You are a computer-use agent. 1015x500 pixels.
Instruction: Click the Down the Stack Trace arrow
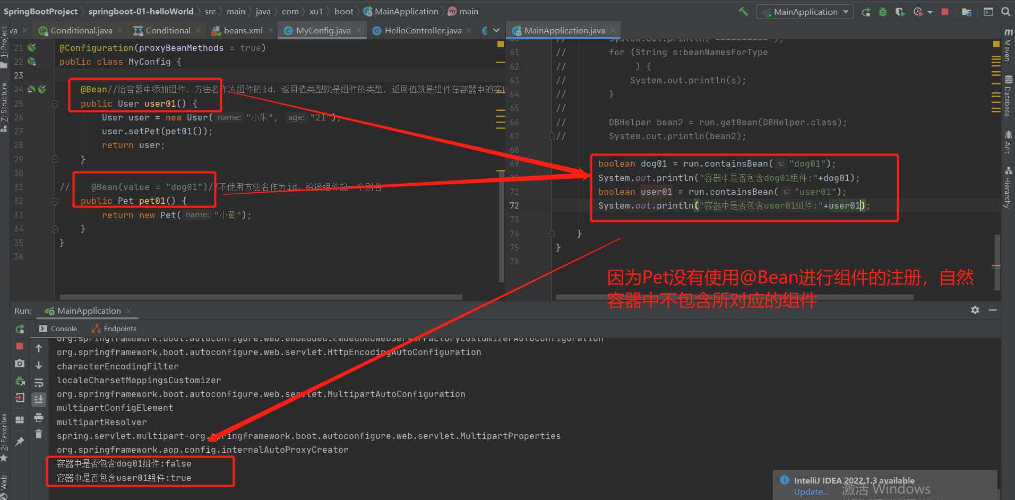(39, 365)
